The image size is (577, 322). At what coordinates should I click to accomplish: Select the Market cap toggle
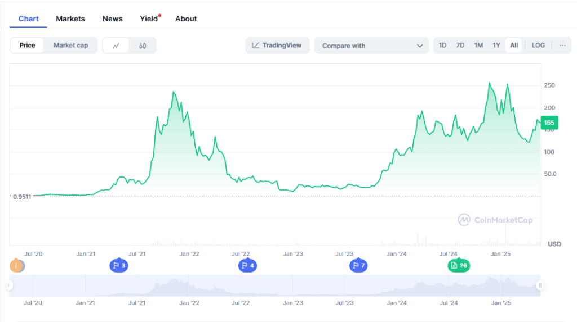click(70, 45)
